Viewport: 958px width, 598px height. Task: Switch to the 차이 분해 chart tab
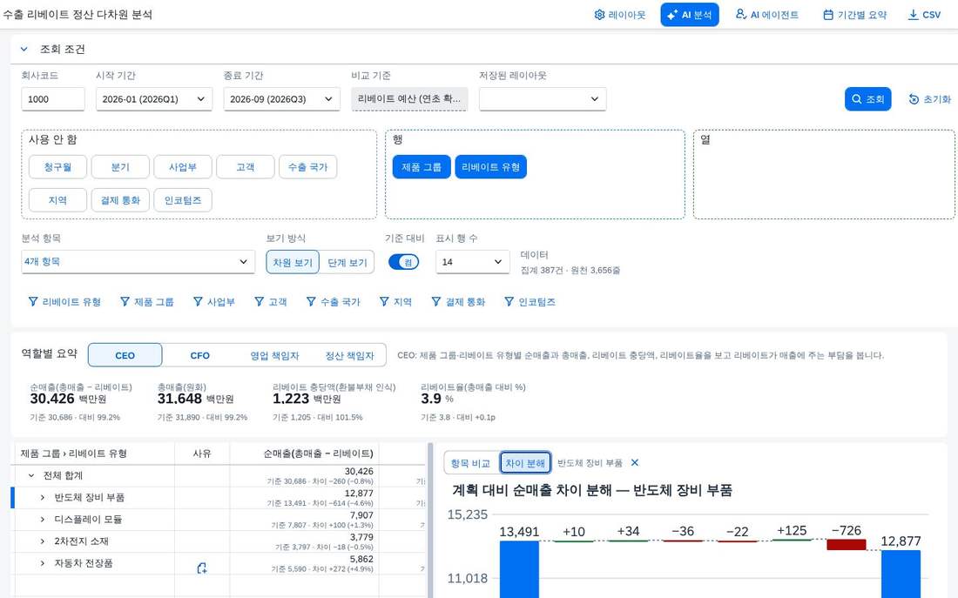pyautogui.click(x=525, y=463)
